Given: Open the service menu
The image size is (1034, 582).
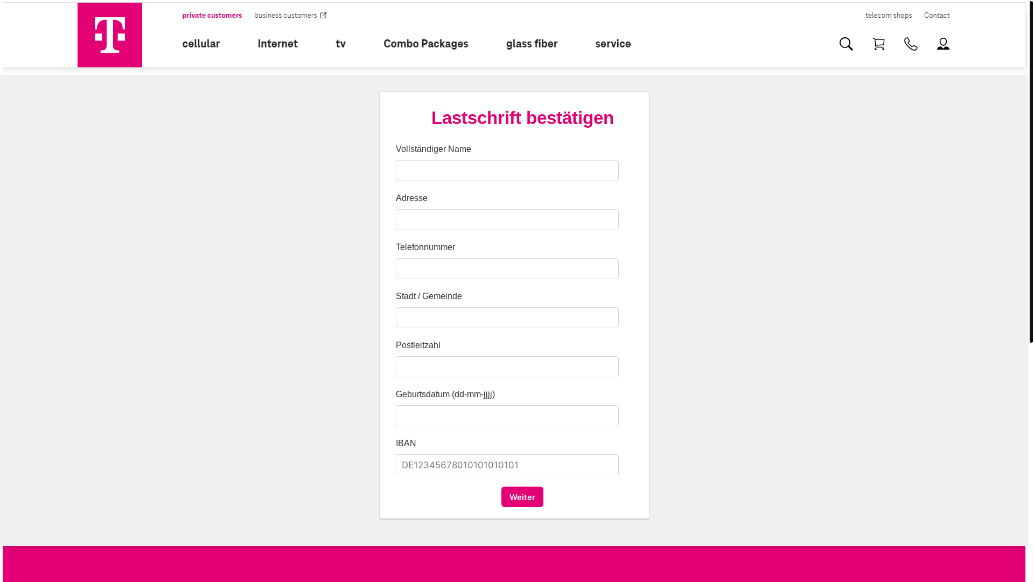Looking at the screenshot, I should click(x=613, y=44).
